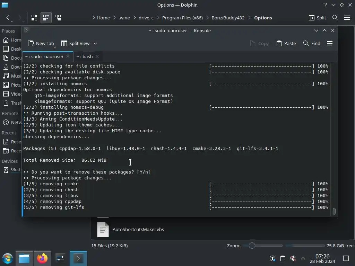Click Konsole window icon menu
The image size is (355, 266).
tap(26, 30)
